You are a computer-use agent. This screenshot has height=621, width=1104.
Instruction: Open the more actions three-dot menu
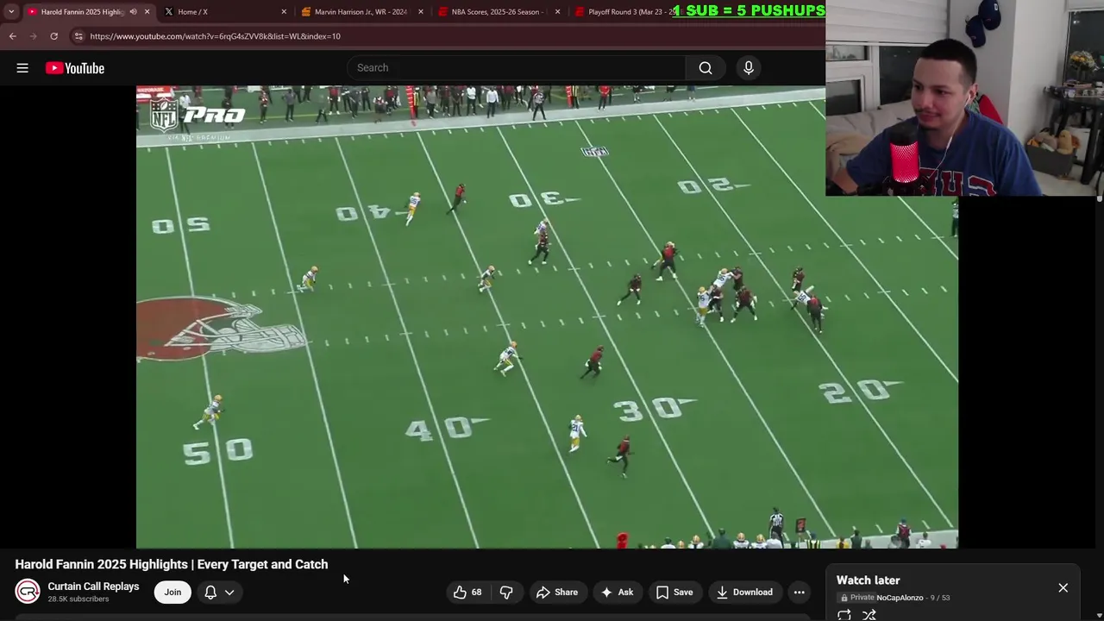pyautogui.click(x=800, y=592)
